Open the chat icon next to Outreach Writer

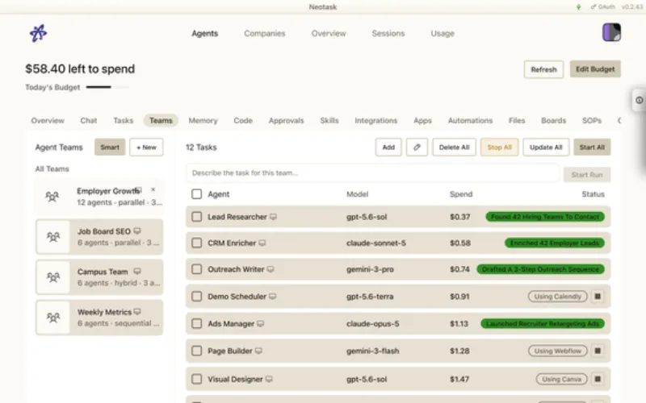click(271, 269)
